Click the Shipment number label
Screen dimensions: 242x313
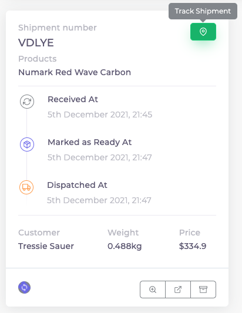58,28
